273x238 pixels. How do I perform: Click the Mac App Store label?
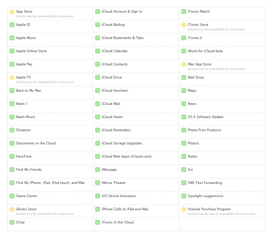(x=199, y=64)
